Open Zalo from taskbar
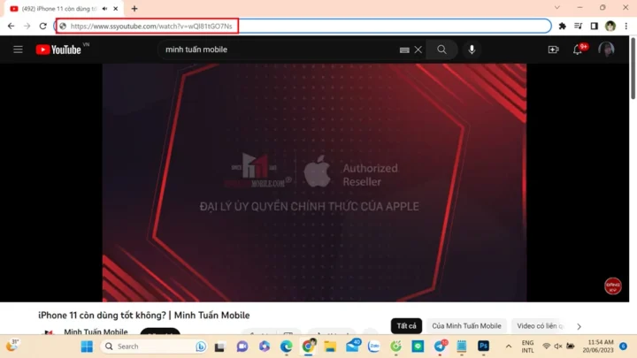Image resolution: width=637 pixels, height=358 pixels. 373,347
